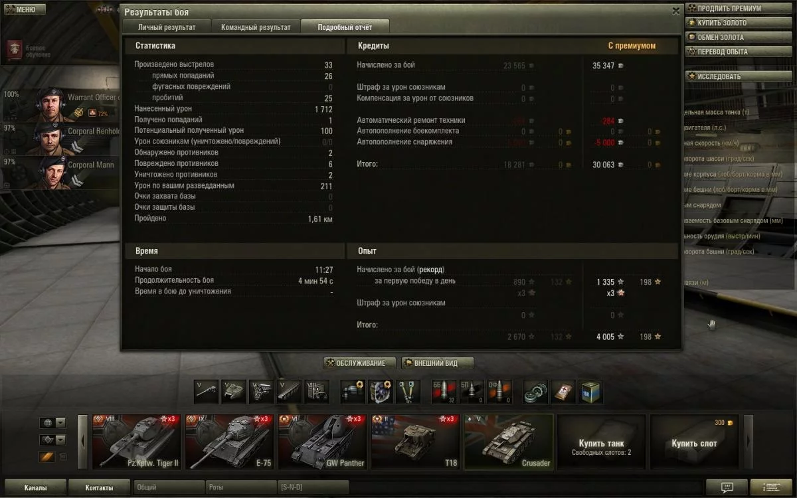Select the suspension tracks module icon

(289, 392)
